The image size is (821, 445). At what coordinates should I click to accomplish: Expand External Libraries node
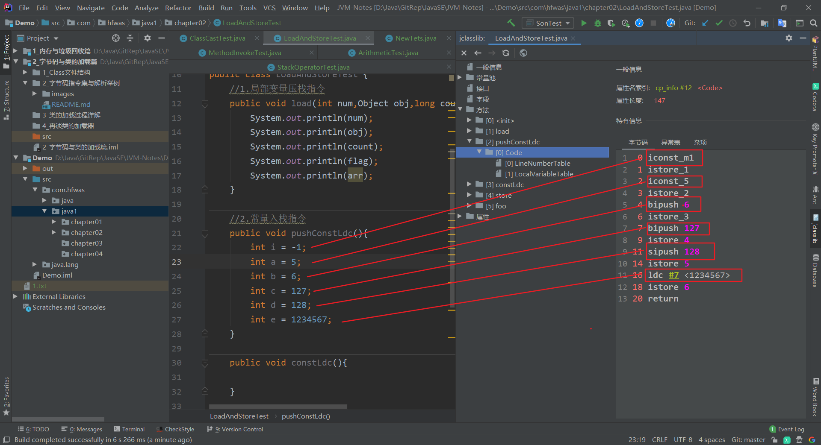(15, 296)
